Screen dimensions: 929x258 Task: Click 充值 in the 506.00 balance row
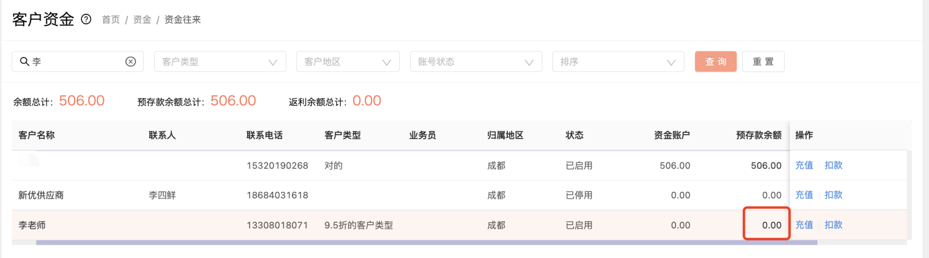[x=804, y=165]
